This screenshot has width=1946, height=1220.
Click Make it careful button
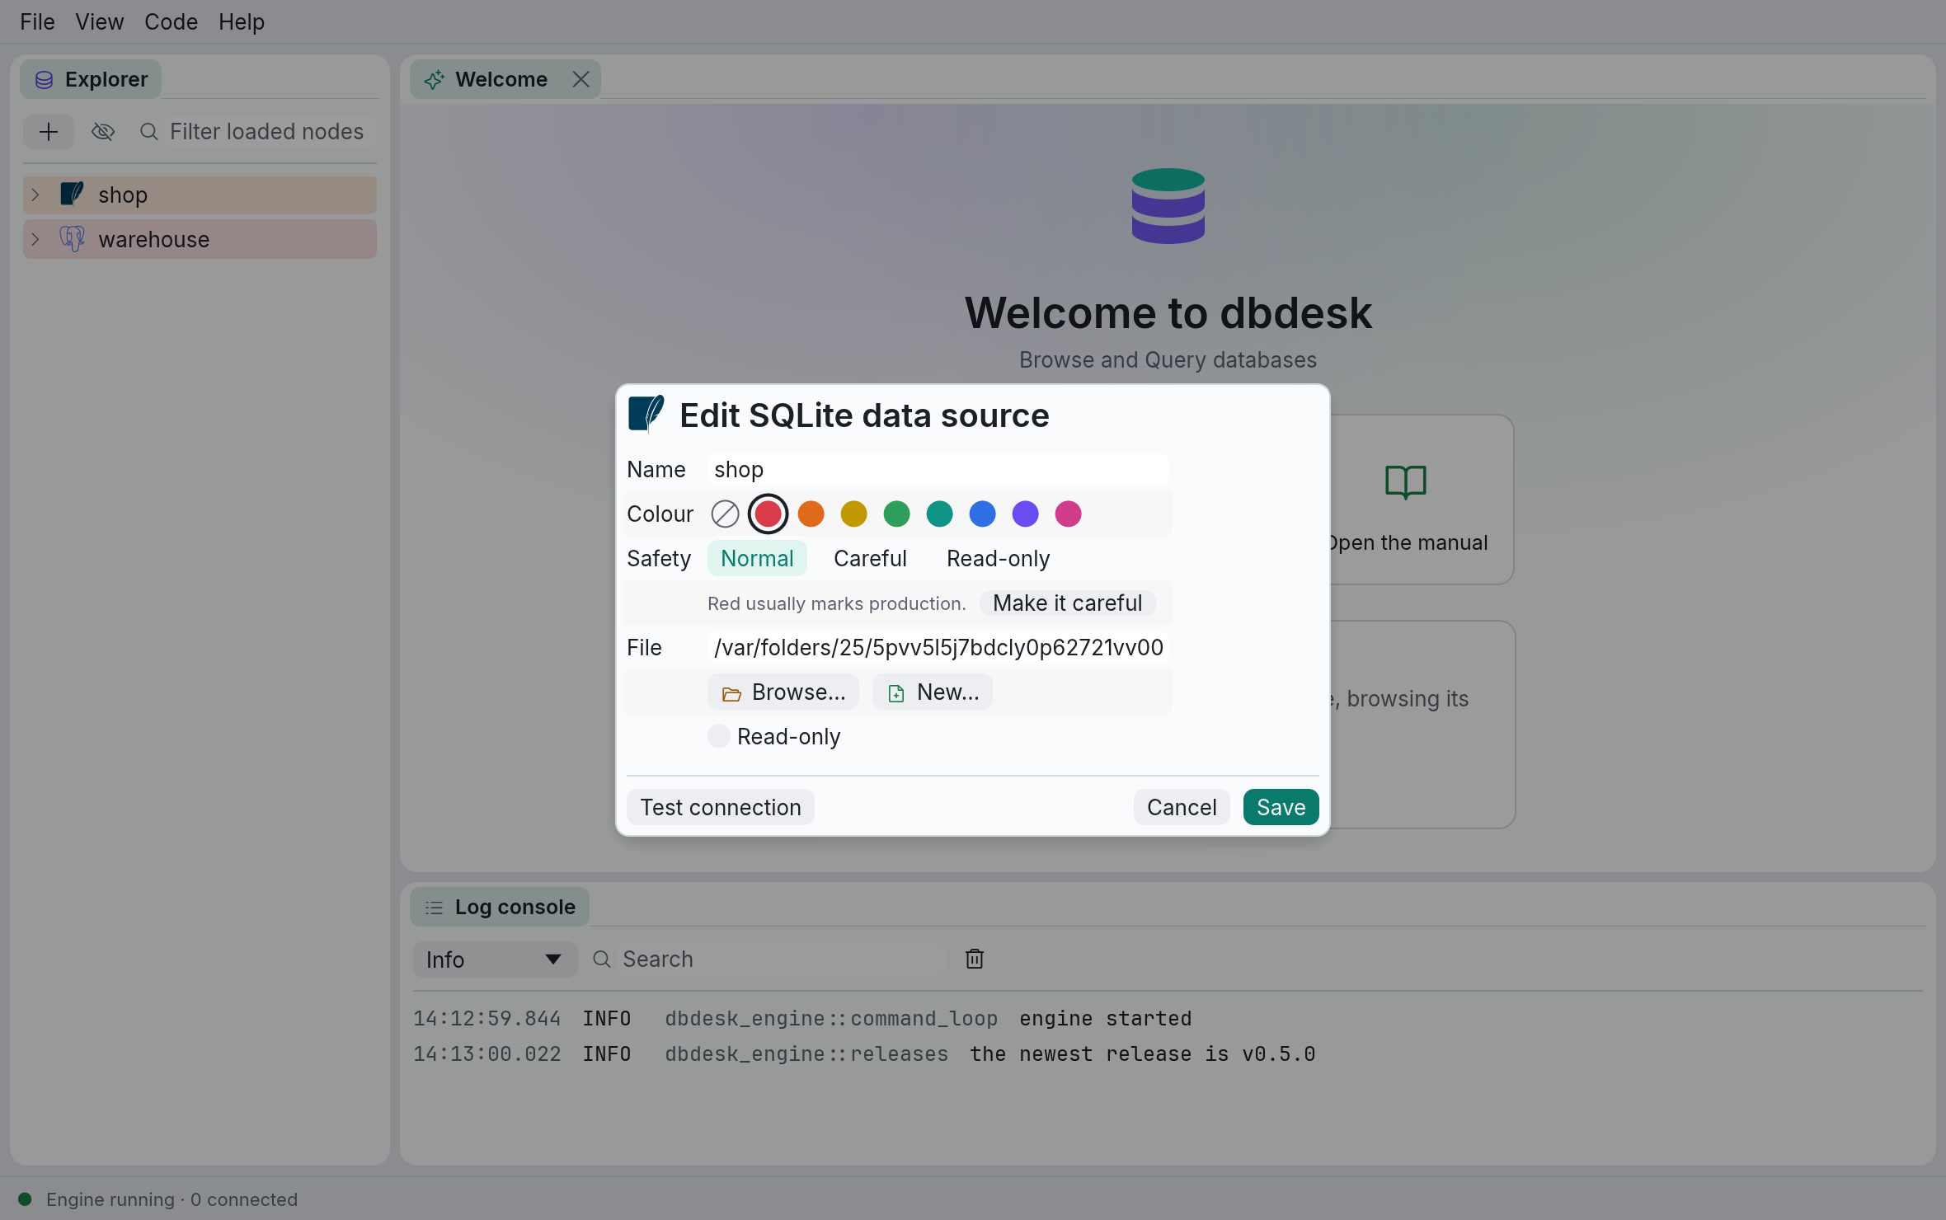(1067, 603)
